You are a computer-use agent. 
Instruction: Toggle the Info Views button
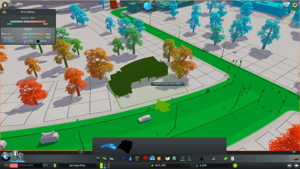[5, 5]
